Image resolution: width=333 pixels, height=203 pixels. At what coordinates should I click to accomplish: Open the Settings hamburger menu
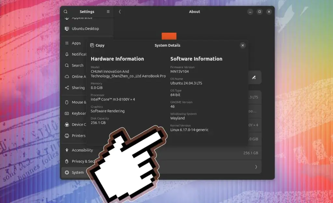point(108,11)
